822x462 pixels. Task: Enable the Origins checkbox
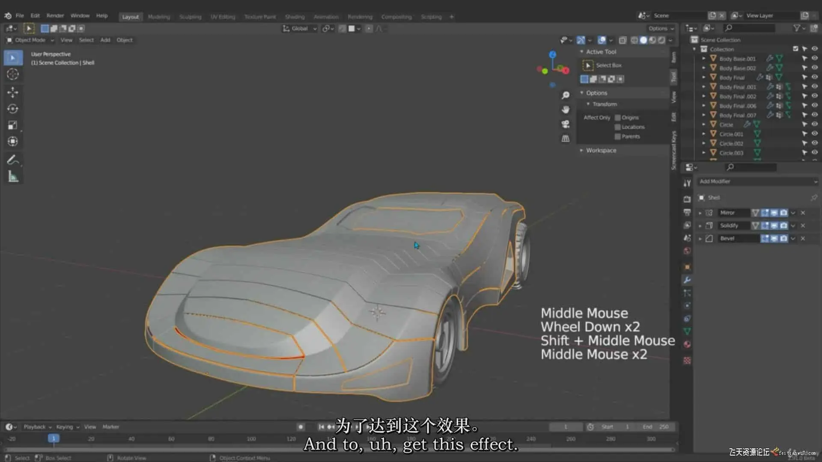[x=618, y=118]
